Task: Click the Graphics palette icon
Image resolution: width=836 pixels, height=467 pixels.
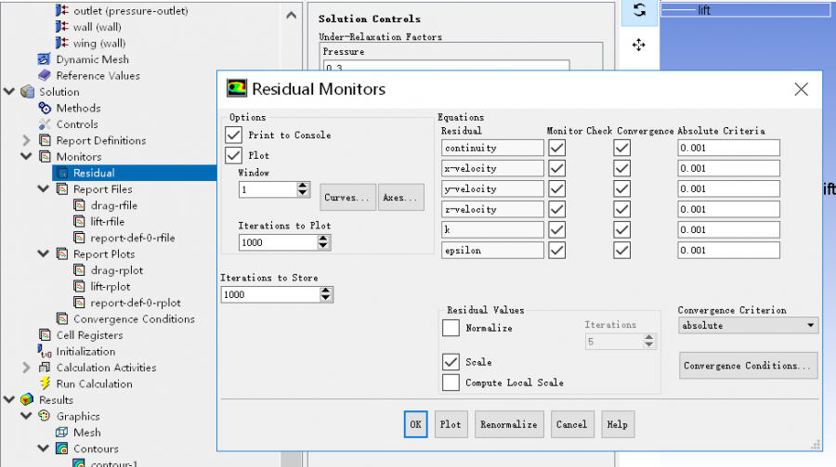Action: point(45,416)
